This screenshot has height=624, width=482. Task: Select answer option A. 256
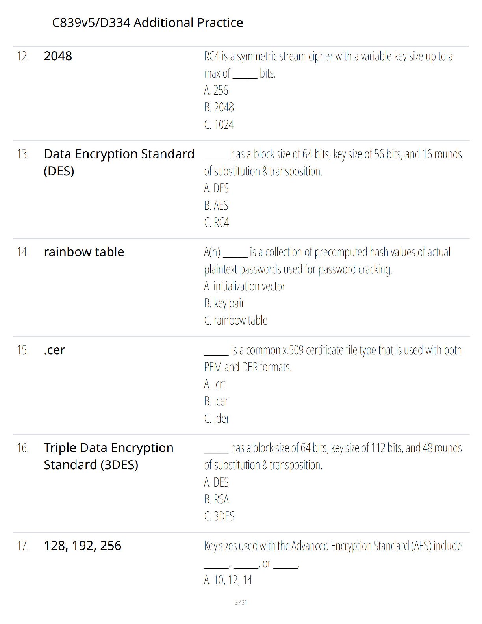pos(216,90)
